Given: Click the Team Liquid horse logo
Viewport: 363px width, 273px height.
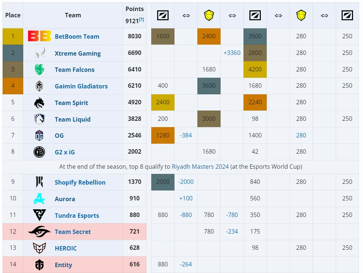Looking at the screenshot, I should pyautogui.click(x=39, y=119).
